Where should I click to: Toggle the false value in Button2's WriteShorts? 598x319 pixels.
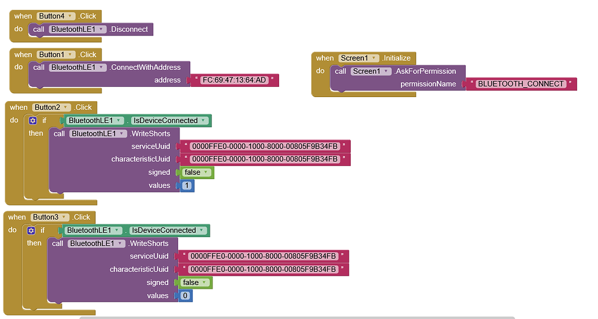click(x=196, y=172)
